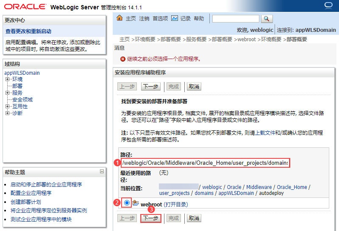Expand the 服务 tree node
The width and height of the screenshot is (339, 231).
(x=7, y=93)
